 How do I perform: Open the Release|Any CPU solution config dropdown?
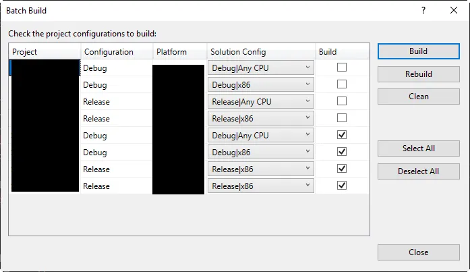(x=308, y=101)
